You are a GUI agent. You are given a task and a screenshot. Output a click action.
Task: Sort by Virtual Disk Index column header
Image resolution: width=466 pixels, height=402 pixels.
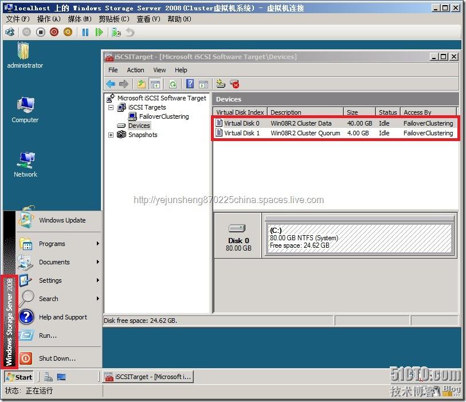tap(240, 112)
